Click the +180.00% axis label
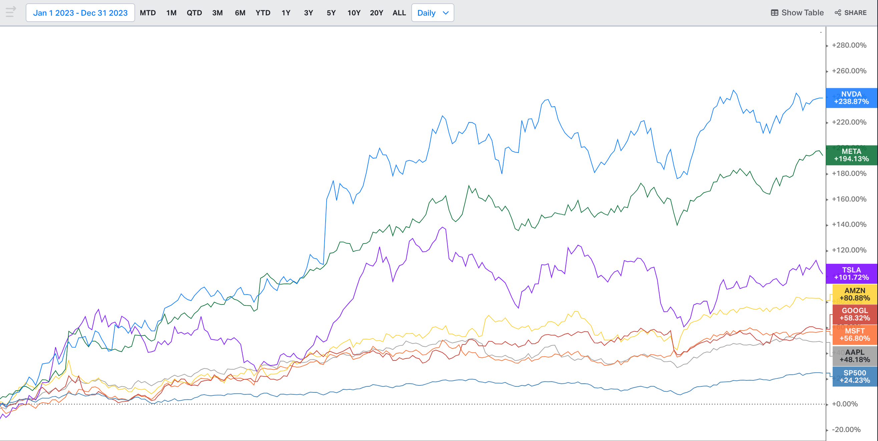Screen dimensions: 878x441 tap(849, 174)
